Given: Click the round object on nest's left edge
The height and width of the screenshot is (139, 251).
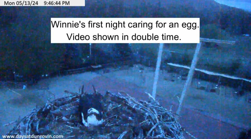Looking at the screenshot, I should 48,106.
